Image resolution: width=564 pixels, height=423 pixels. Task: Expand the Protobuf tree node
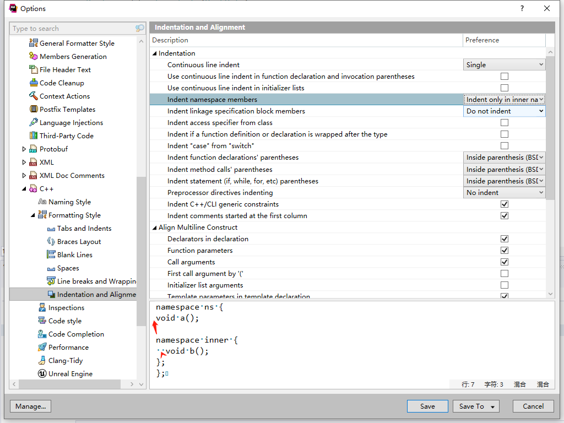(23, 149)
